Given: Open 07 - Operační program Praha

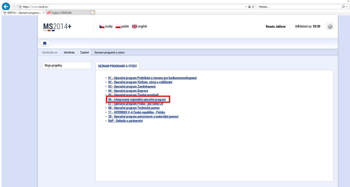Looking at the screenshot, I should (x=136, y=104).
